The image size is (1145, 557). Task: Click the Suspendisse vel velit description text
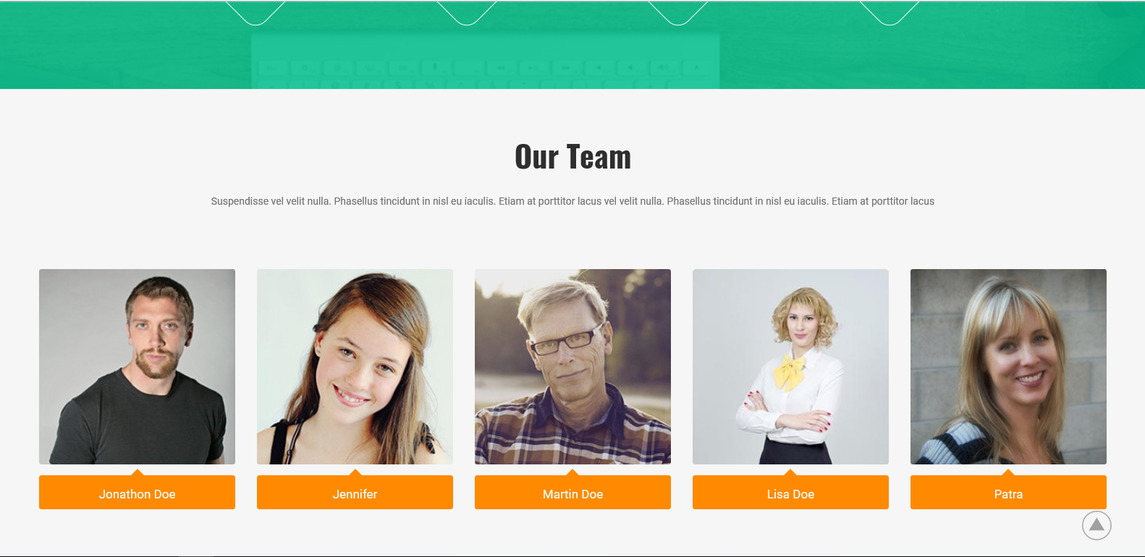[572, 201]
